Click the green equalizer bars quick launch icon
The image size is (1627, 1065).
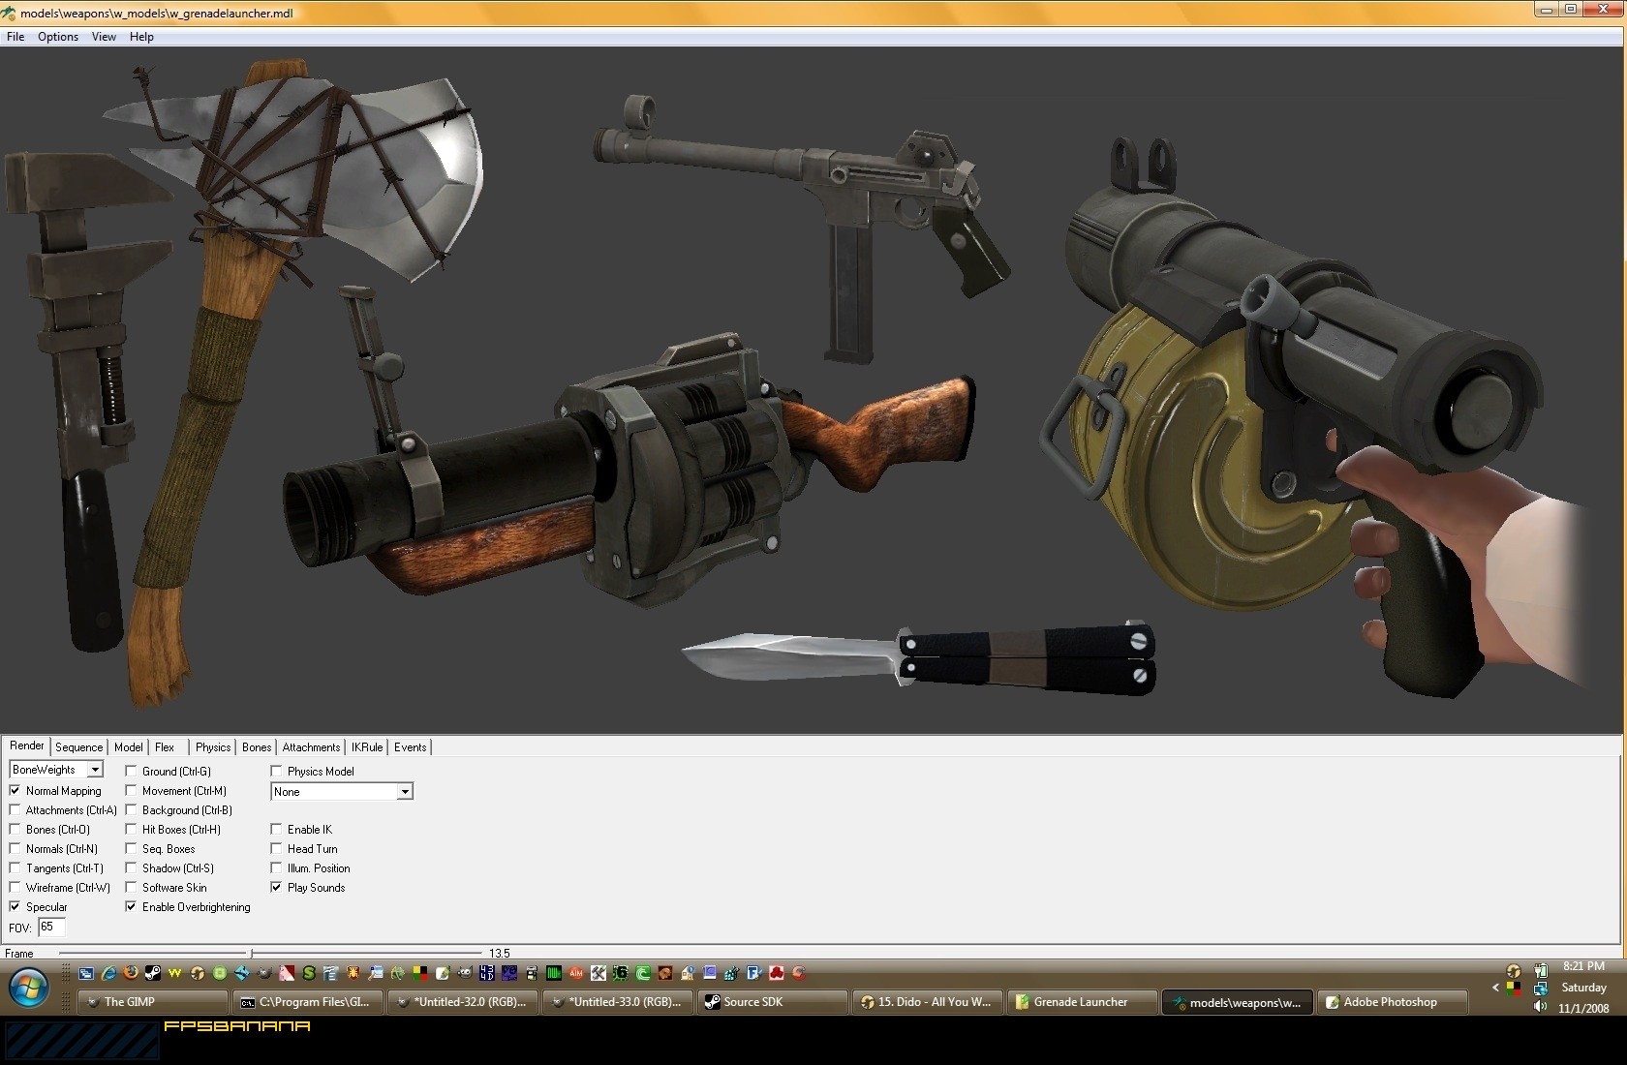pos(554,973)
